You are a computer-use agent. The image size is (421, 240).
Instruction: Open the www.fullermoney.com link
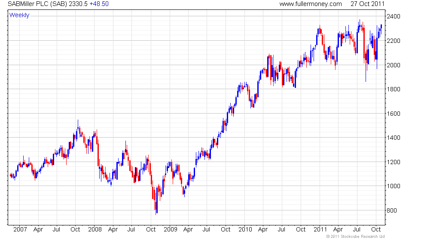point(310,4)
